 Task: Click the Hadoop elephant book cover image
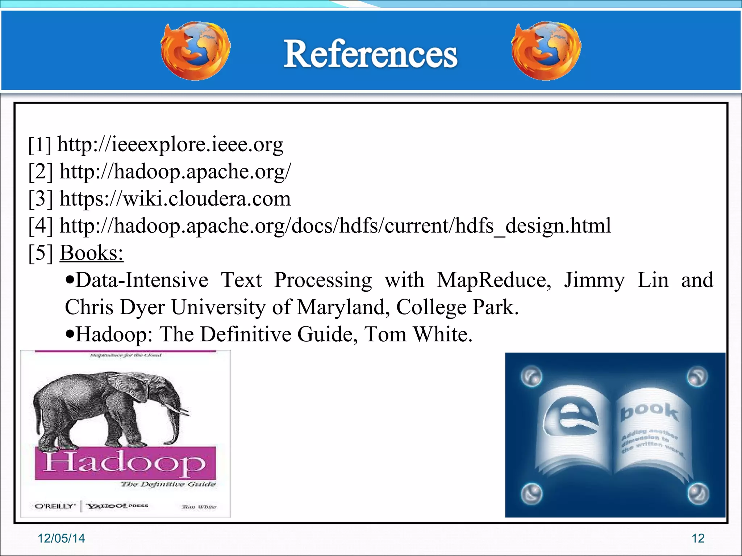(126, 434)
